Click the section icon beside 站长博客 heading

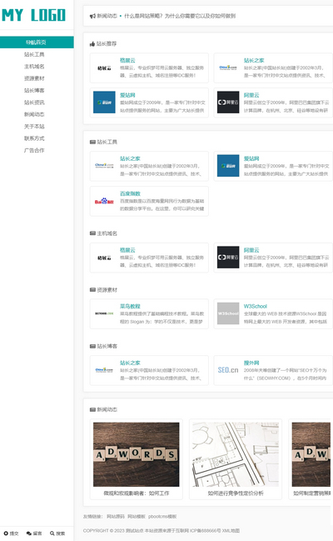tap(92, 346)
